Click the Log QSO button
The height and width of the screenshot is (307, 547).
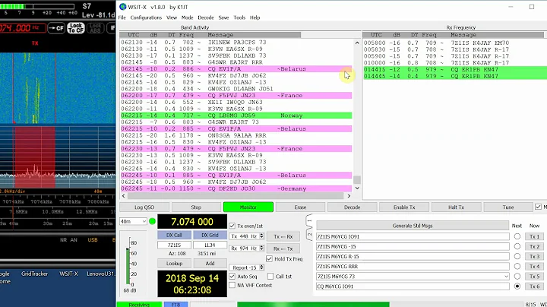[x=144, y=207]
